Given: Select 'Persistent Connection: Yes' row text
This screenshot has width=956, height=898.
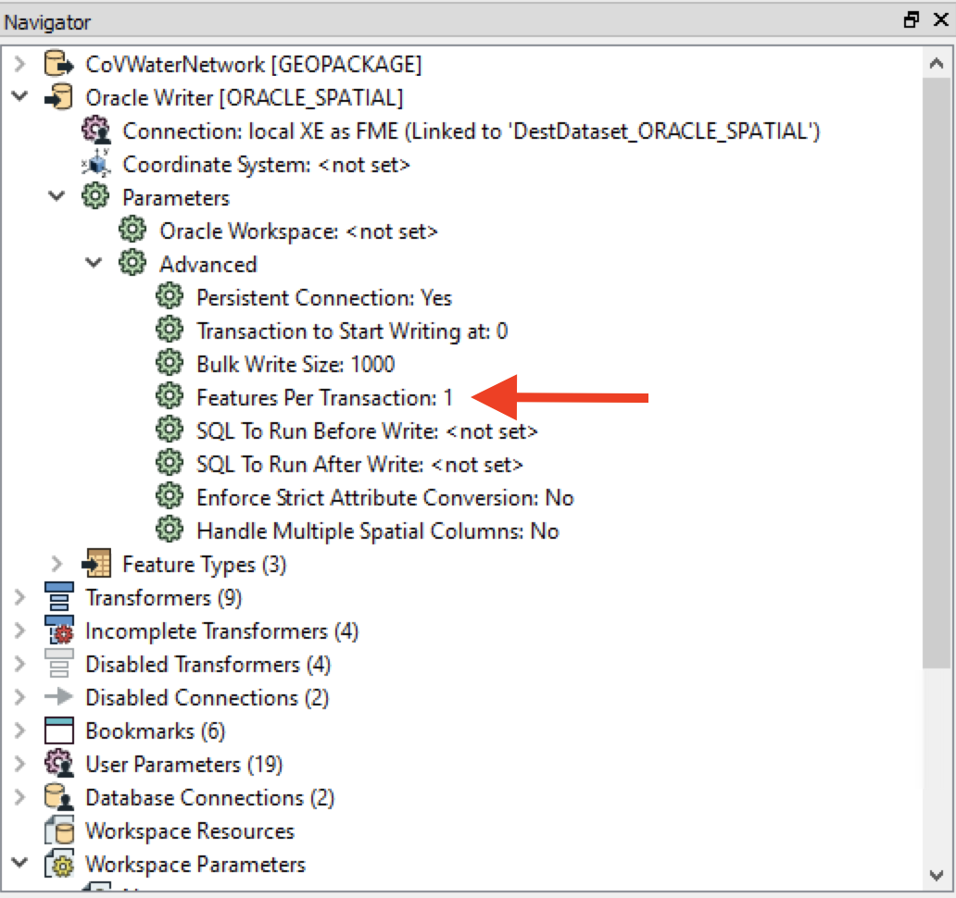Looking at the screenshot, I should coord(323,298).
